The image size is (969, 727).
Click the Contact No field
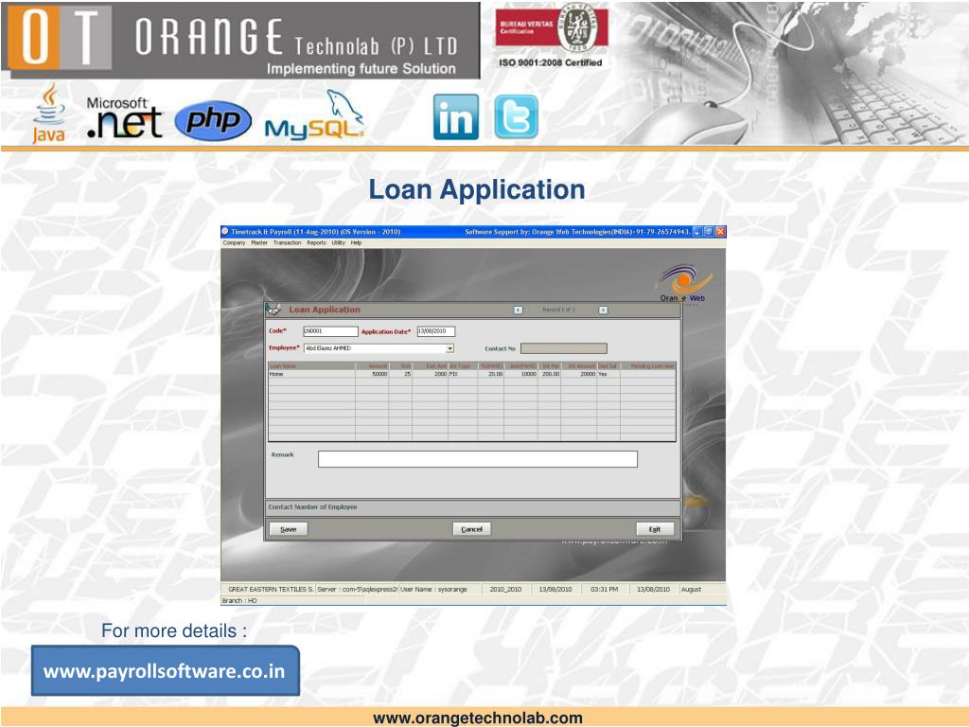[564, 348]
